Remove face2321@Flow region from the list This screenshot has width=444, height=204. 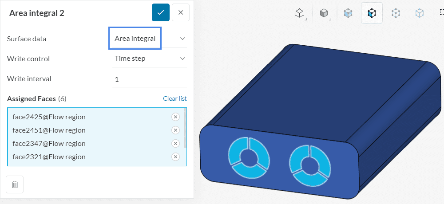click(175, 157)
